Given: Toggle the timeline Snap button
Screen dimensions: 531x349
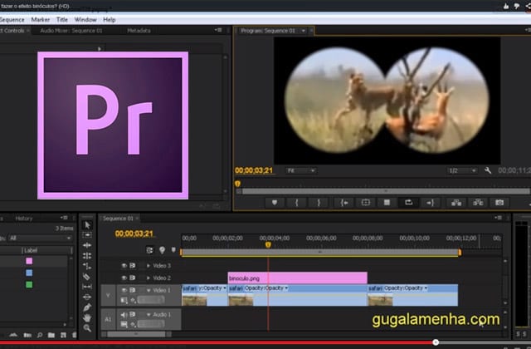Looking at the screenshot, I should point(149,250).
